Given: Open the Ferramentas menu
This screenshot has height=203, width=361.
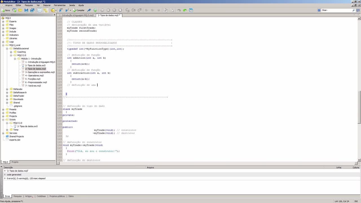Looking at the screenshot, I should (x=60, y=5).
